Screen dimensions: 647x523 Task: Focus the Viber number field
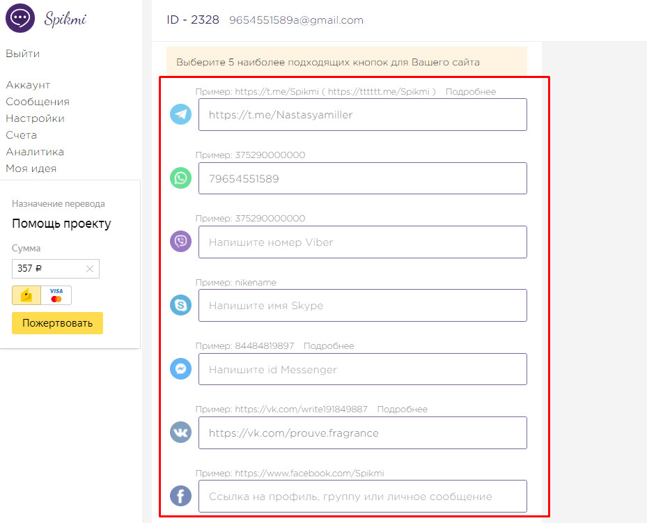pyautogui.click(x=363, y=242)
